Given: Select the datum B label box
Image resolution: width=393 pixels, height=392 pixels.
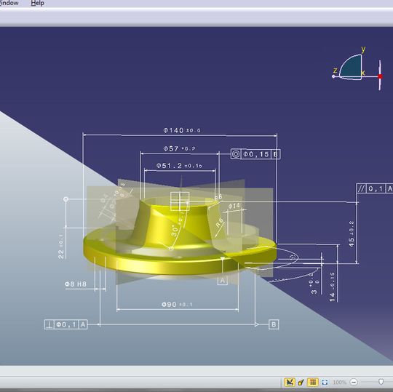Looking at the screenshot, I should point(274,324).
